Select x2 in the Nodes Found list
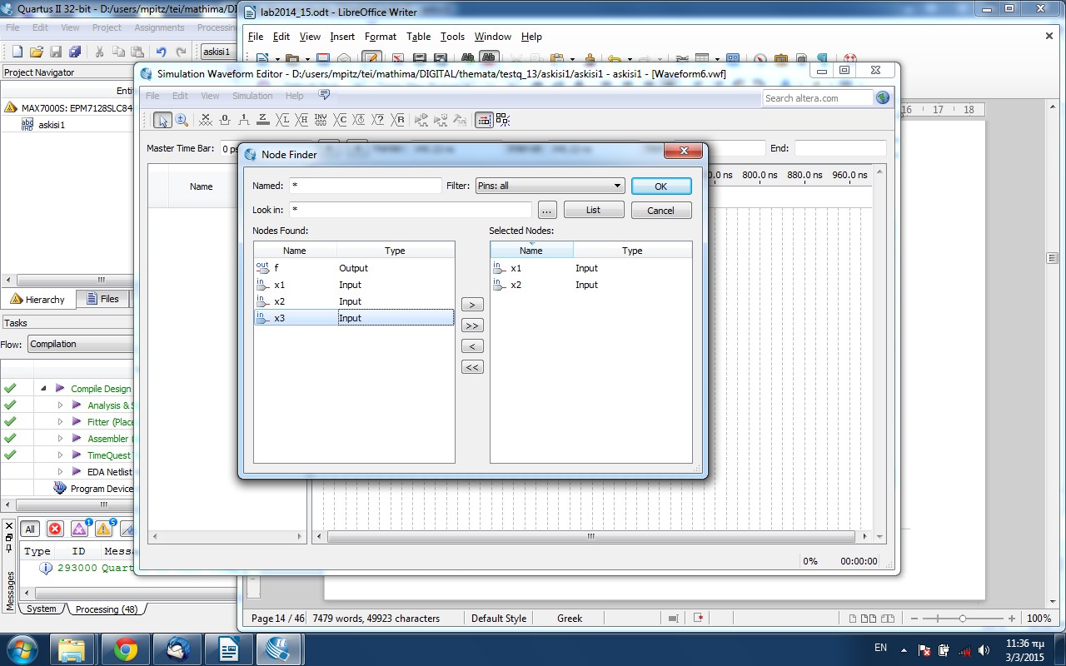1066x666 pixels. 354,301
